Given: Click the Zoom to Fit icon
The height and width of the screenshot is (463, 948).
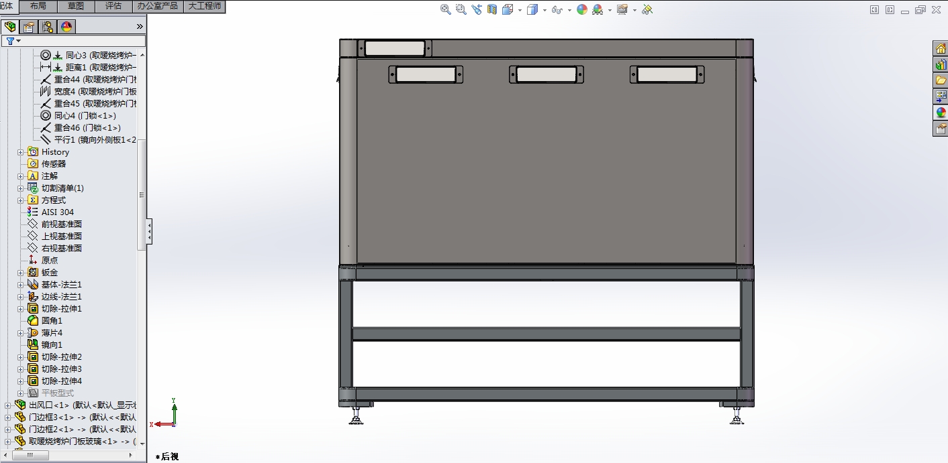Looking at the screenshot, I should coord(446,9).
